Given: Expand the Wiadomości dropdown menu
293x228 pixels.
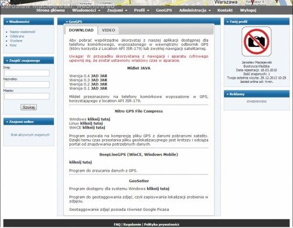Looking at the screenshot, I should (86, 10).
